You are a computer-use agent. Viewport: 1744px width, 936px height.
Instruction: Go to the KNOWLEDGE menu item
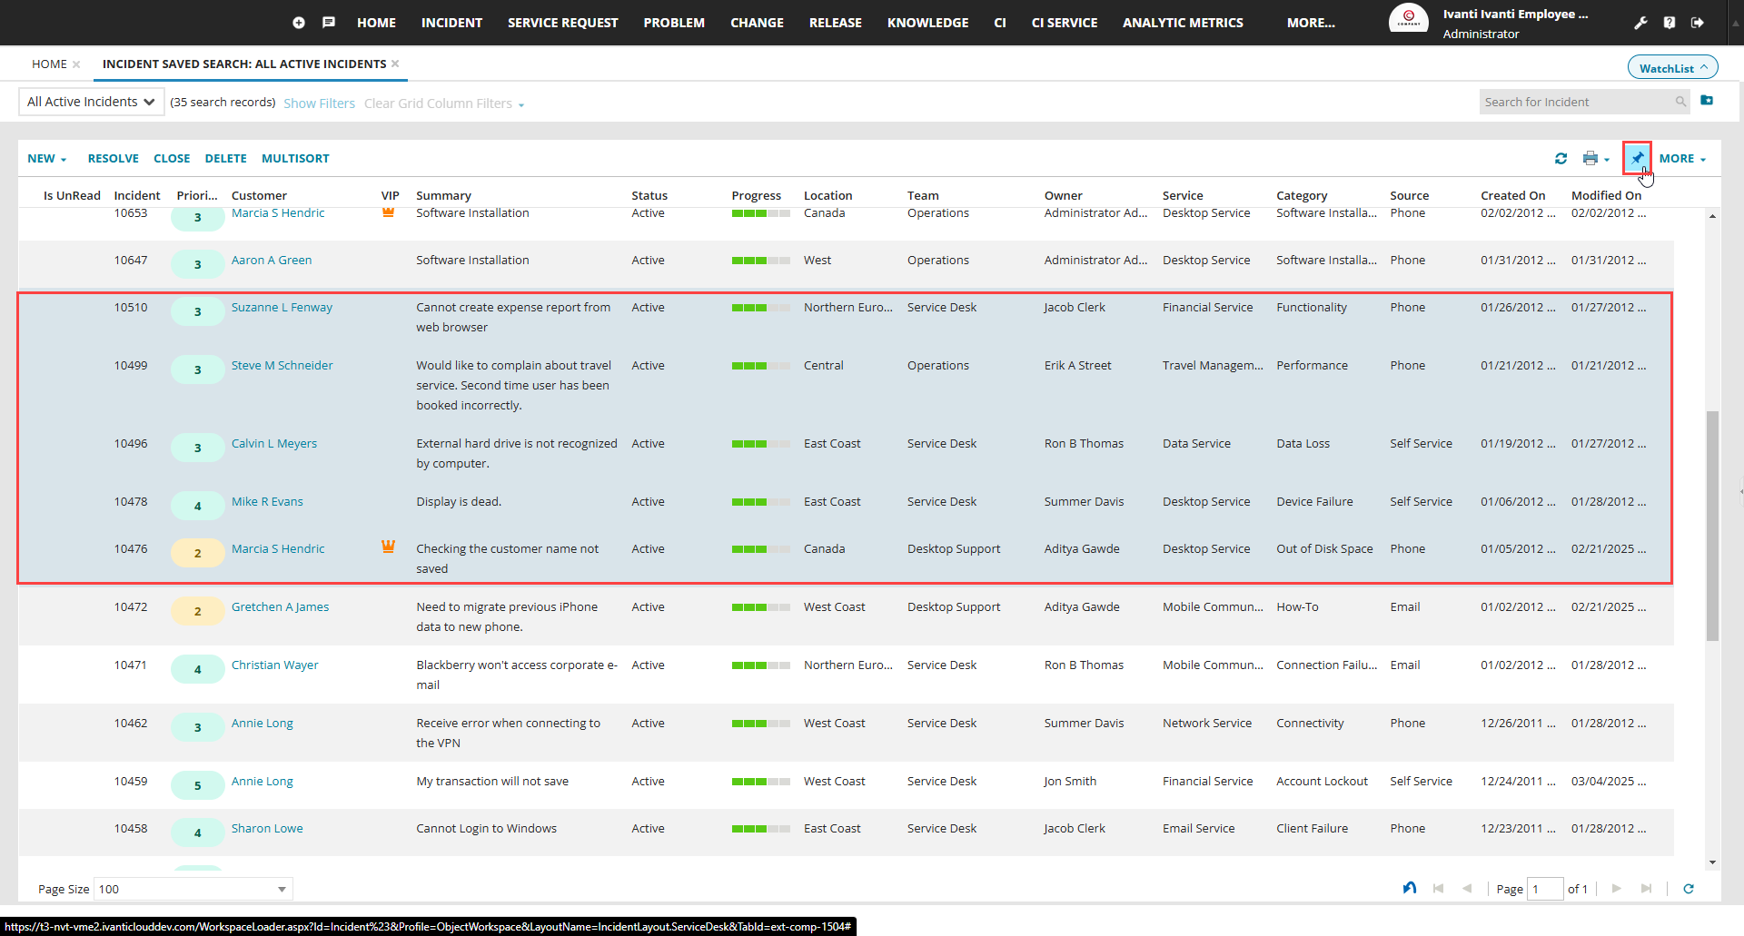tap(927, 23)
